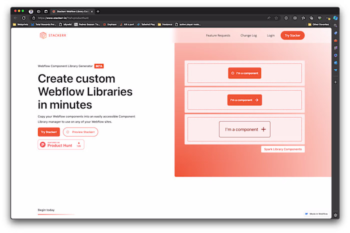Click the BETA badge label
Screen dimensions: 350x233
tap(99, 66)
